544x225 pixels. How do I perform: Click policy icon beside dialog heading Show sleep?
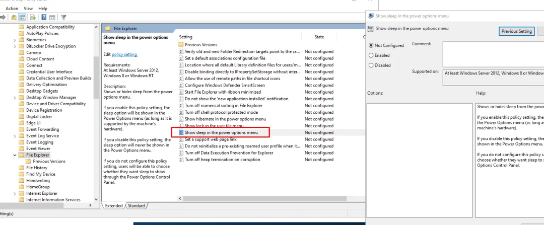371,29
